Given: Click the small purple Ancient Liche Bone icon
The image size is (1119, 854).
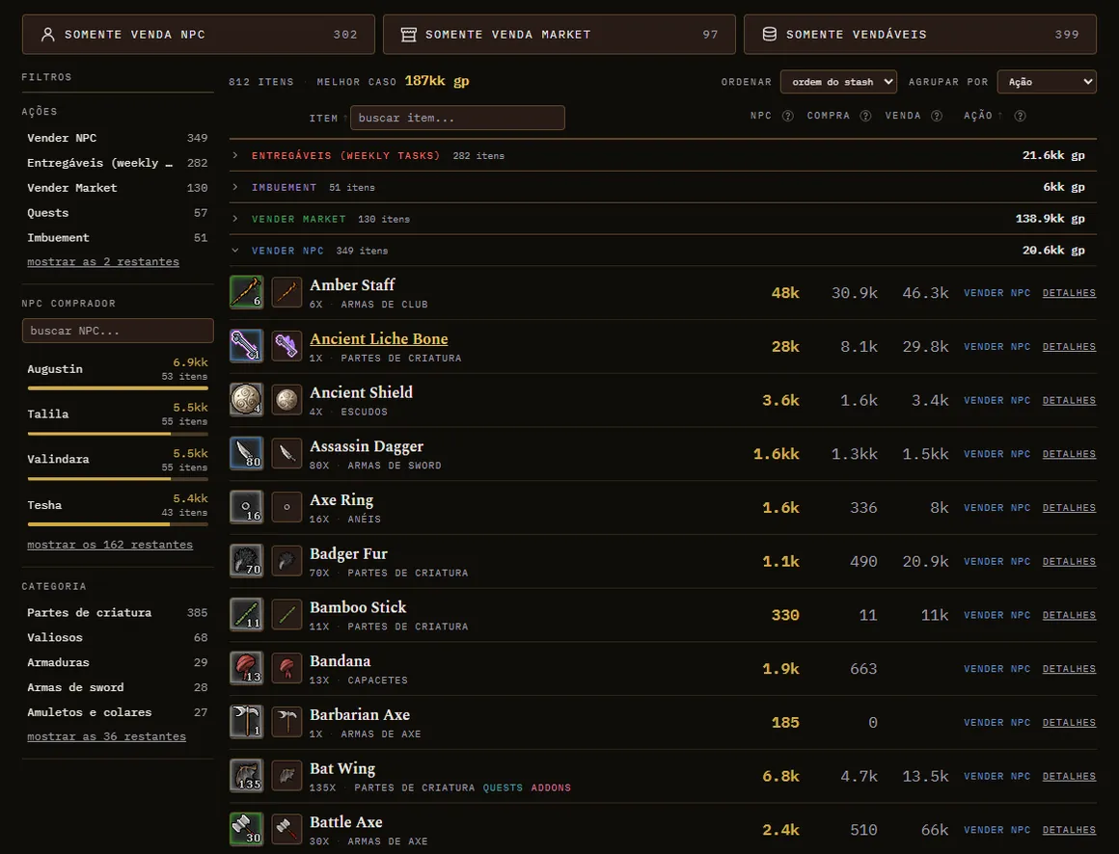Looking at the screenshot, I should (x=287, y=346).
